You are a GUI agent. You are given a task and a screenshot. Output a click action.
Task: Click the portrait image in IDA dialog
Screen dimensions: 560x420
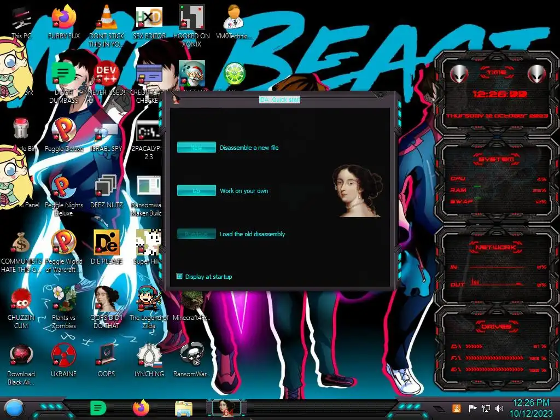coord(357,191)
